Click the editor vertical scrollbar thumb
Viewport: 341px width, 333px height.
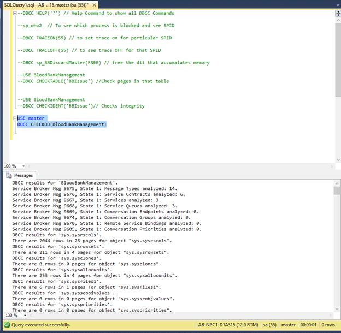pos(338,60)
